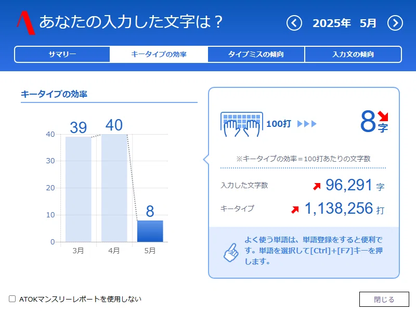The height and width of the screenshot is (312, 416).
Task: Click the red down arrow beside 8字
Action: (383, 116)
